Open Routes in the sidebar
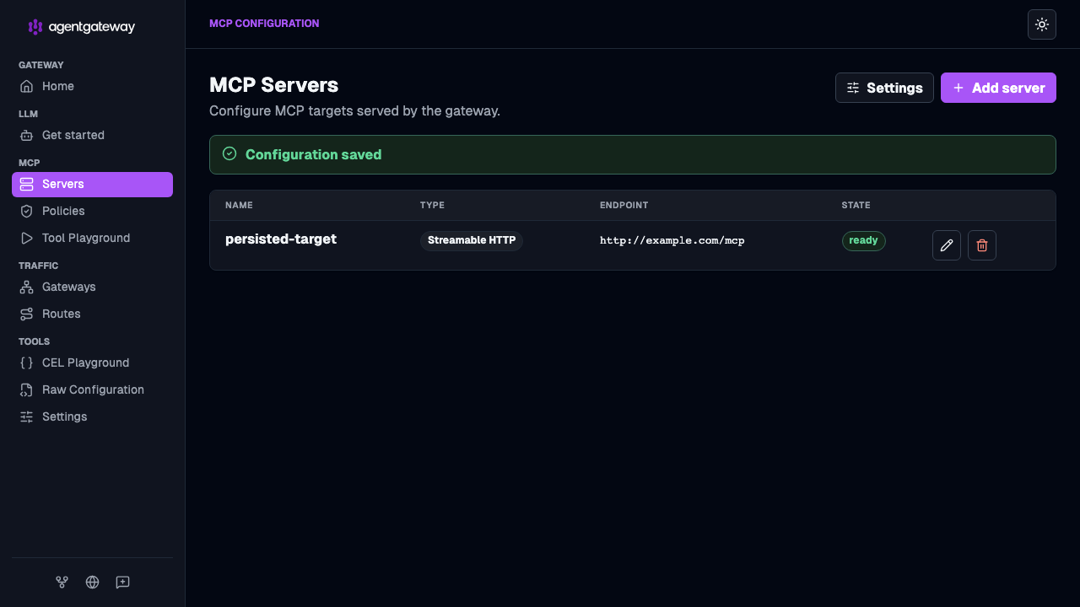Screen dimensions: 1080x607 [92, 314]
